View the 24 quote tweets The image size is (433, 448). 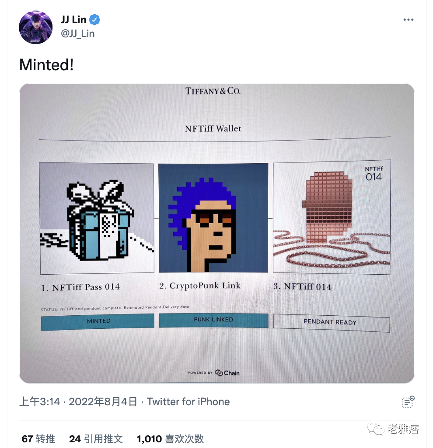point(96,439)
